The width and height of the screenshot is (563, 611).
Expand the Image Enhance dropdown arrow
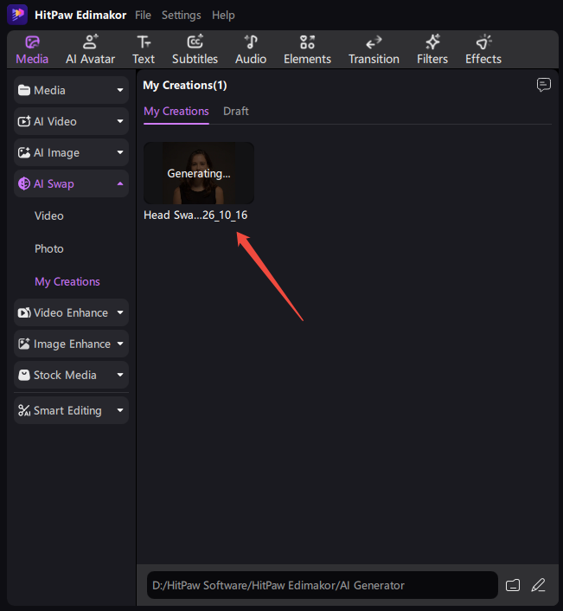pos(120,344)
